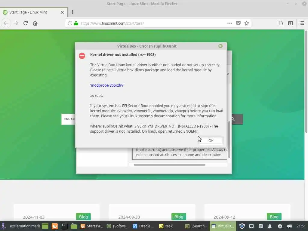
Task: Show site information icon in address bar
Action: pyautogui.click(x=70, y=23)
